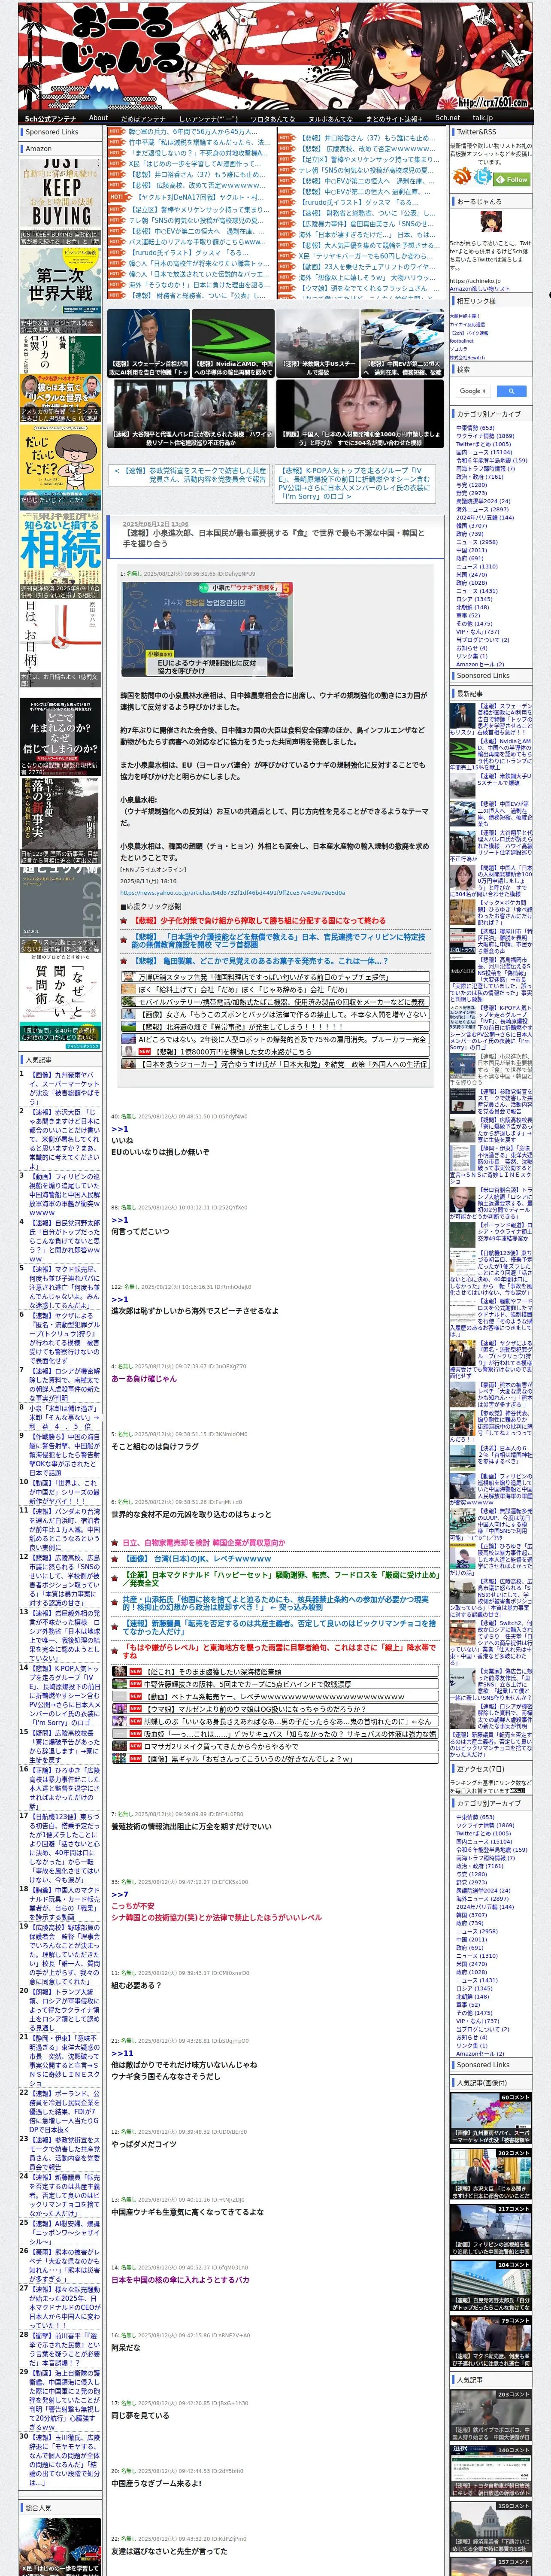Screen dimensions: 551x2576
Task: Open the Nvidia と AMD news thumbnail
Action: tap(233, 343)
